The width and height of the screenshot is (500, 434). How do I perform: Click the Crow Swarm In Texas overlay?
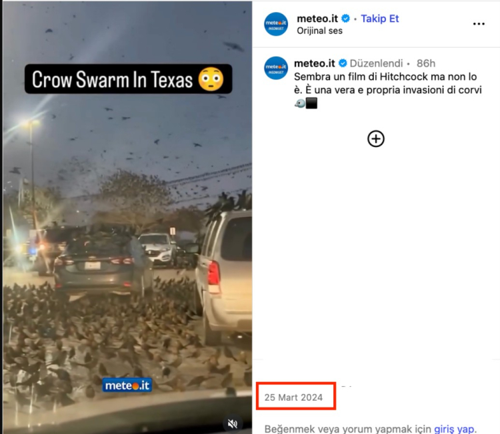(x=128, y=79)
